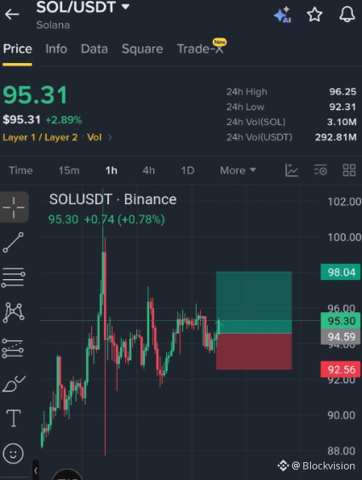The height and width of the screenshot is (480, 362).
Task: Select the Text annotation tool
Action: click(14, 418)
